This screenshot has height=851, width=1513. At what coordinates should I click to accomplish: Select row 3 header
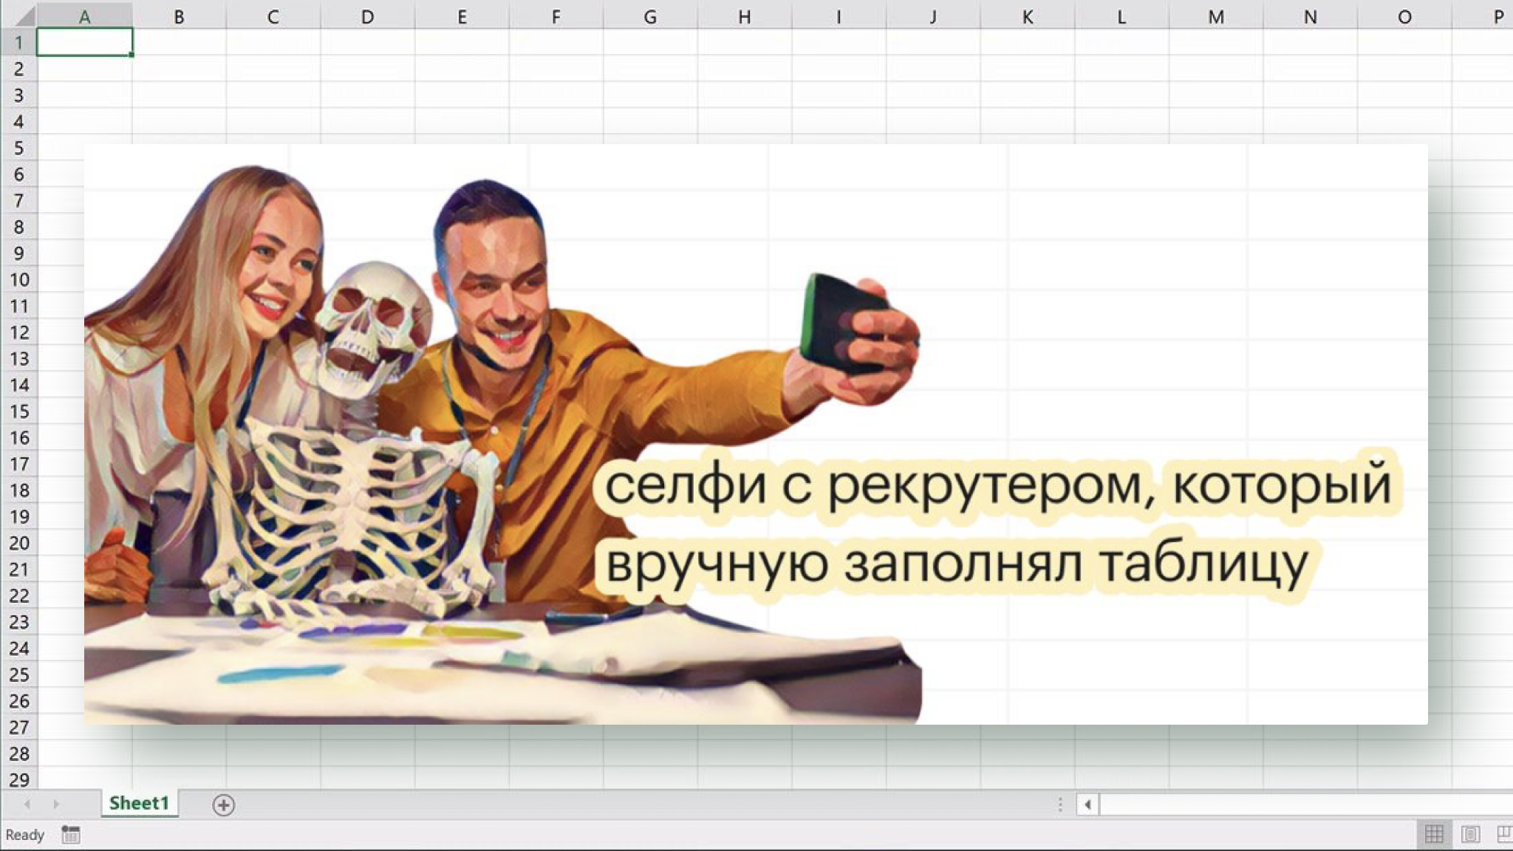click(x=18, y=95)
